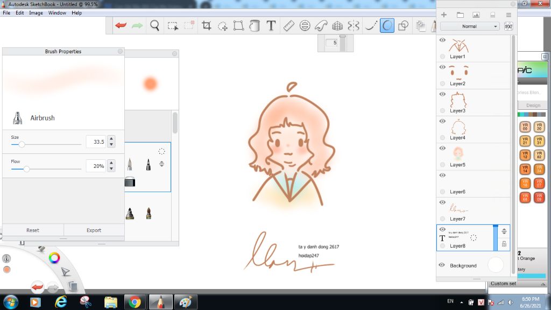This screenshot has width=551, height=310.
Task: Activate the Quick Transform tool
Action: 222,26
